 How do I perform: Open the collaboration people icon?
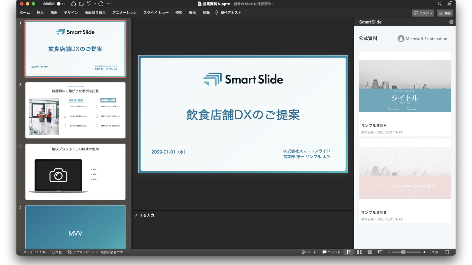click(x=450, y=4)
